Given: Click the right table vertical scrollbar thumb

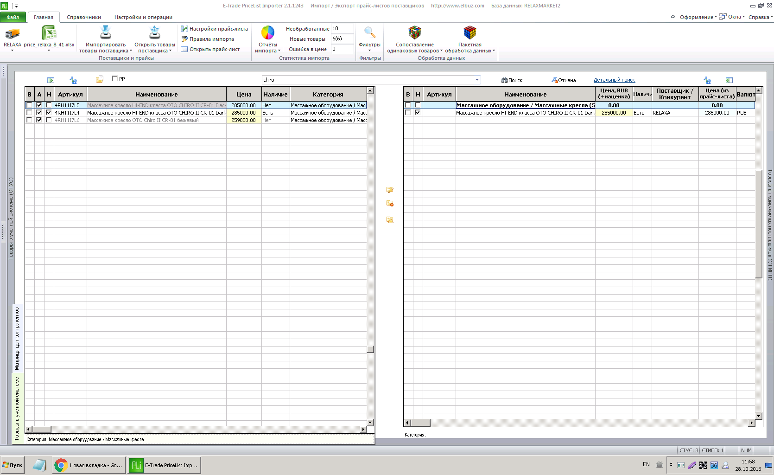Looking at the screenshot, I should click(759, 224).
